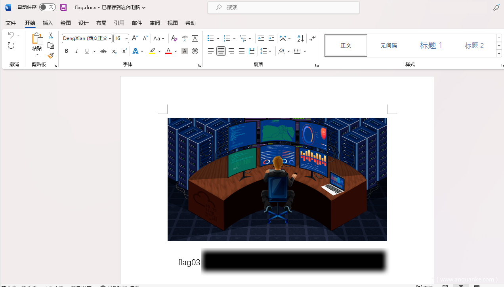Switch to the 设计 tab
The width and height of the screenshot is (504, 287).
coord(84,23)
